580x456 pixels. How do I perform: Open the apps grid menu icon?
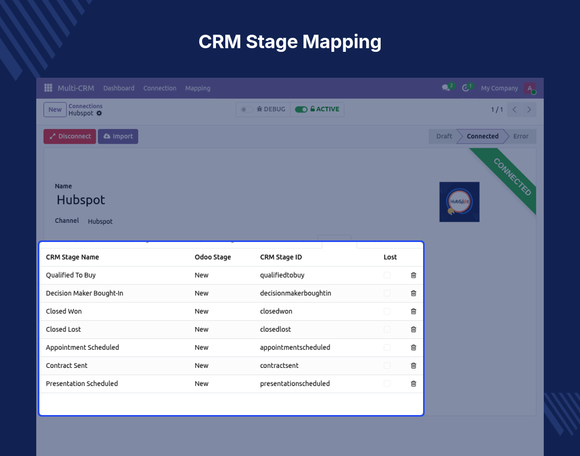click(48, 88)
